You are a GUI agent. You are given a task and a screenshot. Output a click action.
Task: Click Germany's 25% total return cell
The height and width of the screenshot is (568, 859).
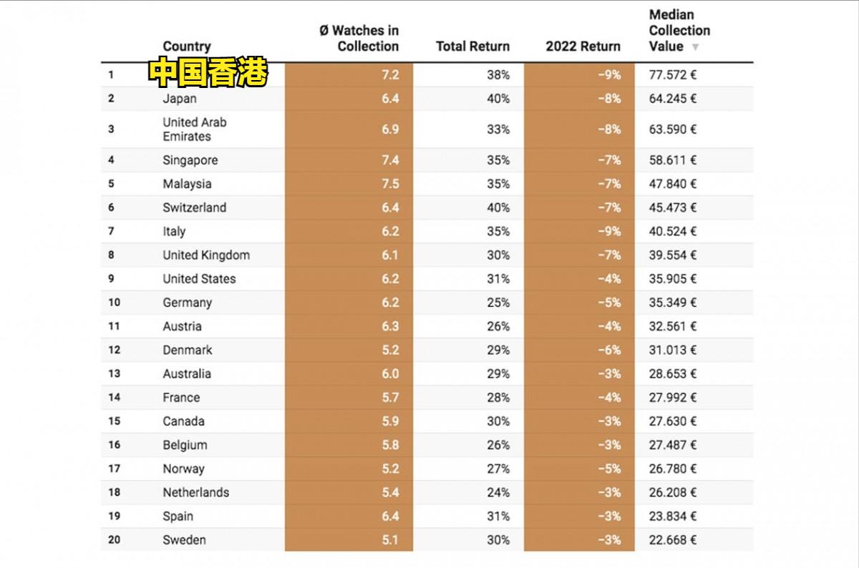coord(498,303)
